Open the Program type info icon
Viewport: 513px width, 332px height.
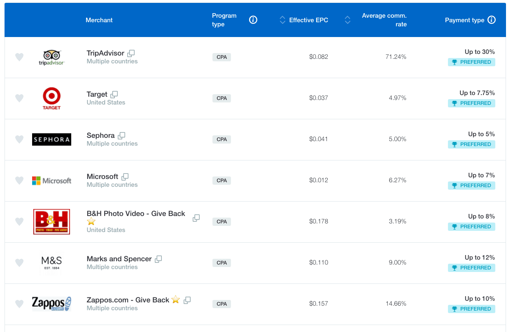point(253,20)
